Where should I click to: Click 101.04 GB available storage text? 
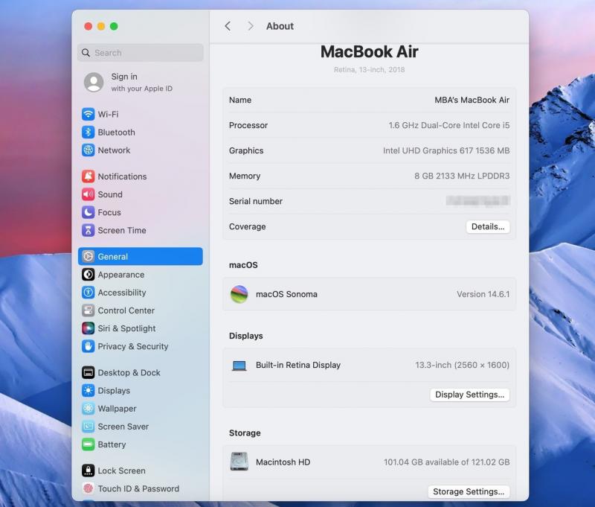447,462
